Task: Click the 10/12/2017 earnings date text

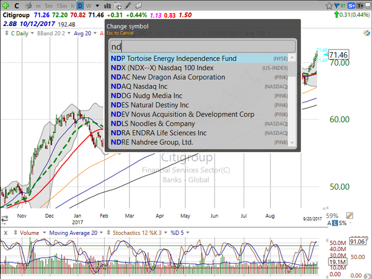Action: pyautogui.click(x=37, y=24)
